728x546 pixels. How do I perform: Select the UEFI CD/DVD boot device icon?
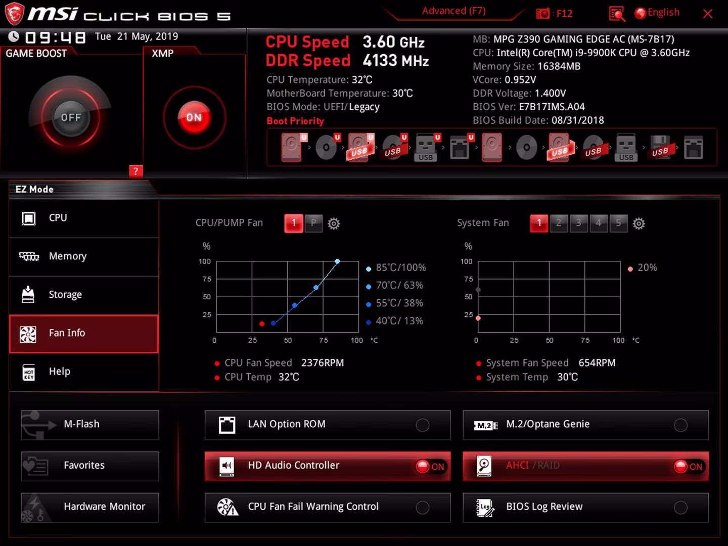click(x=327, y=147)
